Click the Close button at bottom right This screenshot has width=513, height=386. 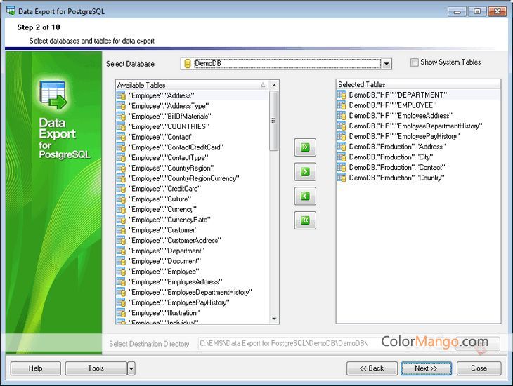pyautogui.click(x=479, y=368)
